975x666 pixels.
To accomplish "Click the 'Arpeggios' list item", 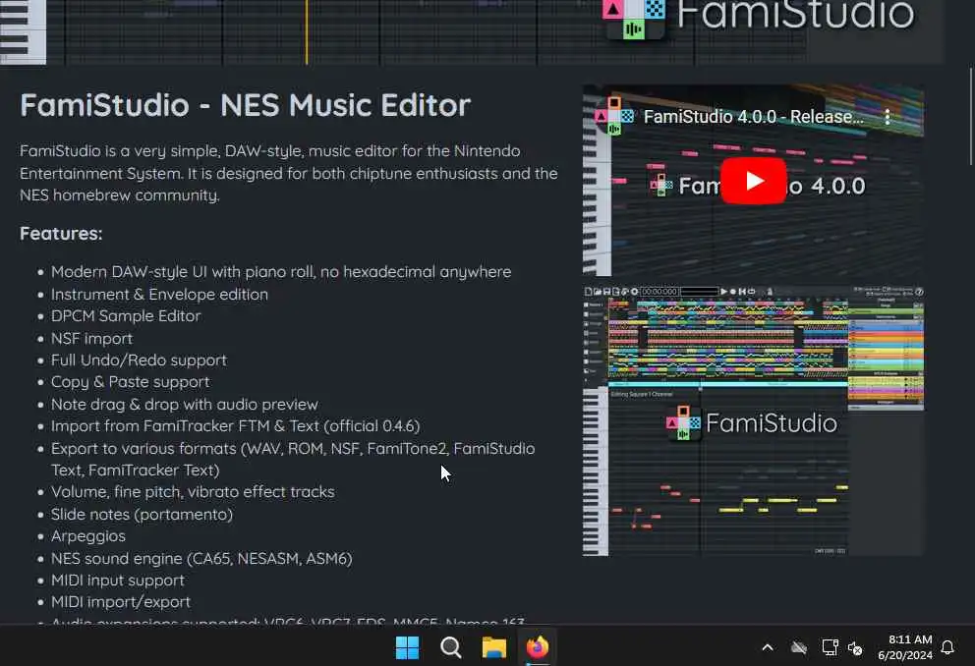I will (x=88, y=536).
